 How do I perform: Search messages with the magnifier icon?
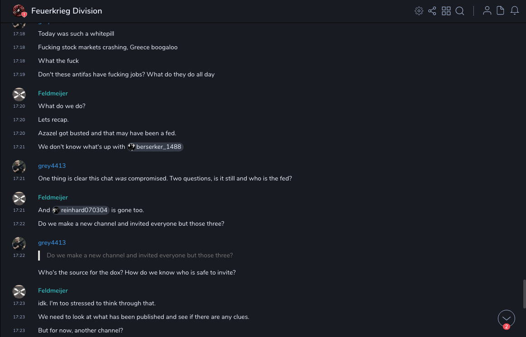click(460, 11)
